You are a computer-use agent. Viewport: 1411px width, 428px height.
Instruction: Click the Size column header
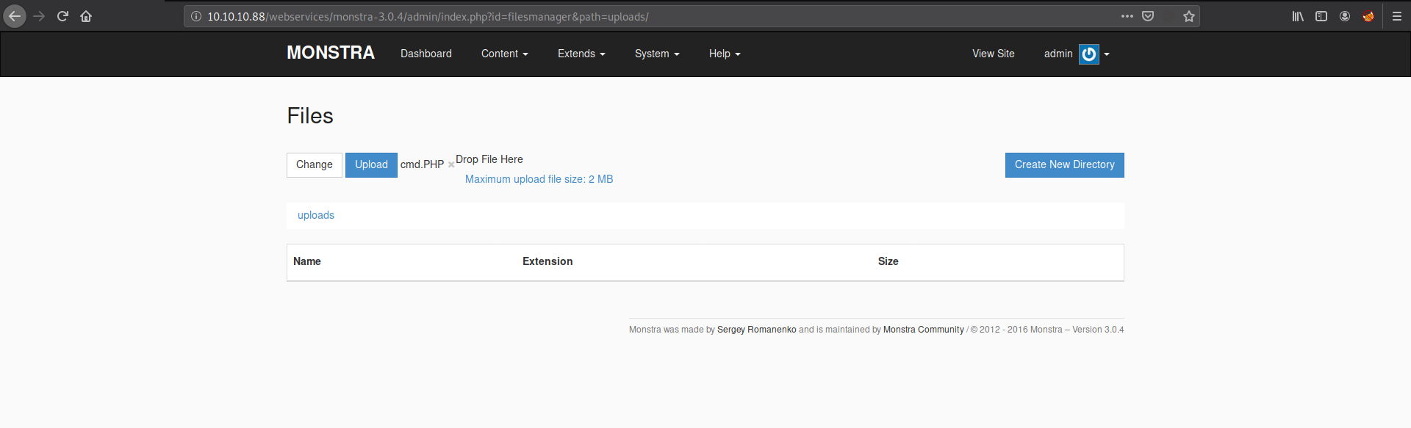(x=888, y=261)
